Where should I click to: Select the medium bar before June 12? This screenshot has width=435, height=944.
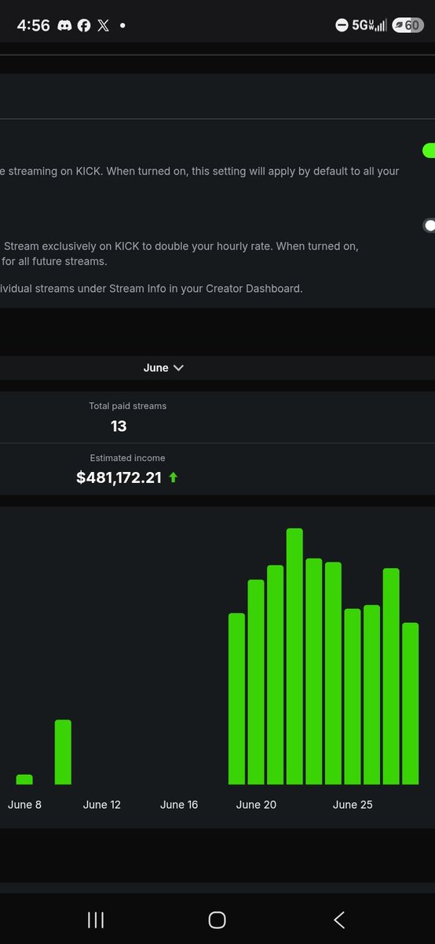coord(63,752)
